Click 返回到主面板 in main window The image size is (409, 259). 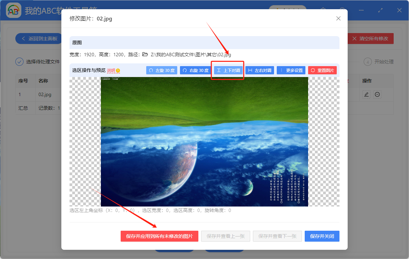point(39,39)
